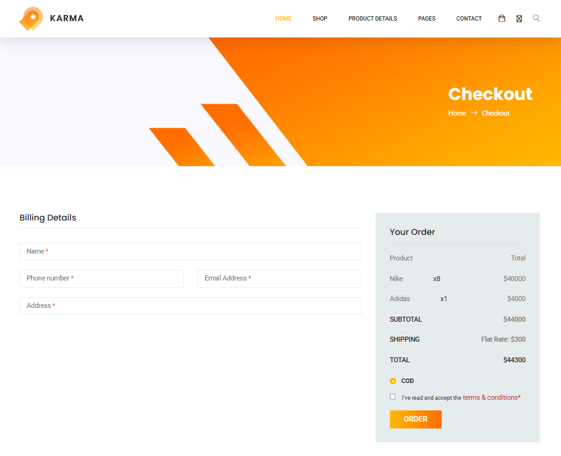
Task: Go to the Home nav item
Action: click(x=283, y=19)
